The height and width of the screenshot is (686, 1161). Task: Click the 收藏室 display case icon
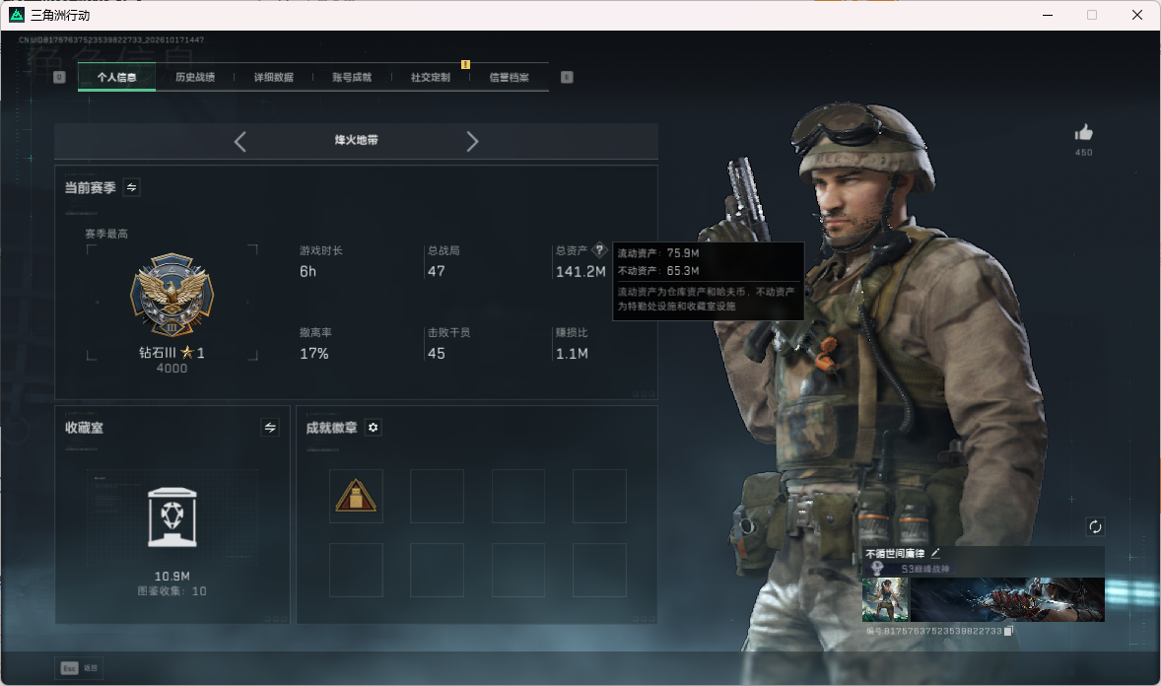coord(171,517)
